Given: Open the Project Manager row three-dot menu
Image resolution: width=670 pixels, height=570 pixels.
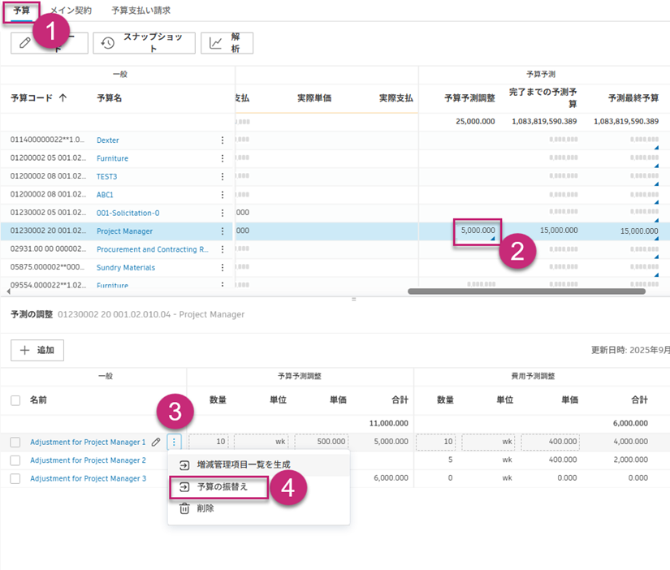Looking at the screenshot, I should point(223,231).
